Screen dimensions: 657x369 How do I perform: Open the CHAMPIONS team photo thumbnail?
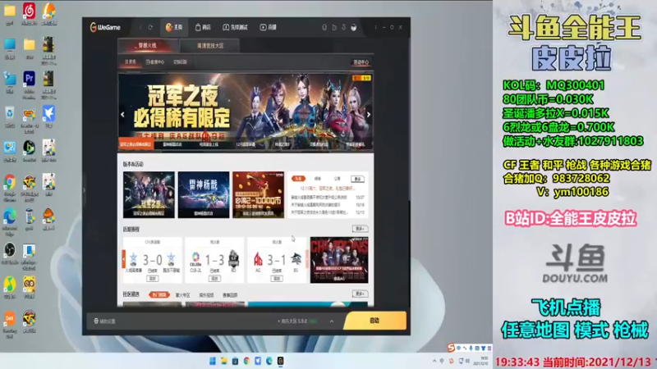tap(339, 260)
